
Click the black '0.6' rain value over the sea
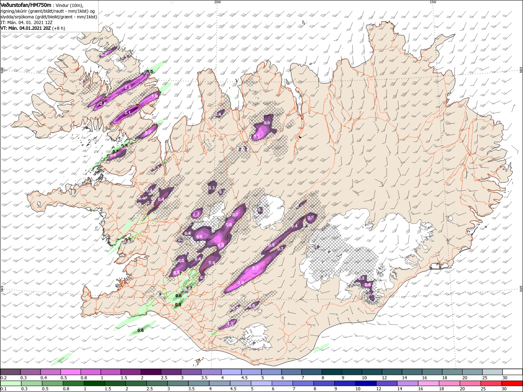141,330
